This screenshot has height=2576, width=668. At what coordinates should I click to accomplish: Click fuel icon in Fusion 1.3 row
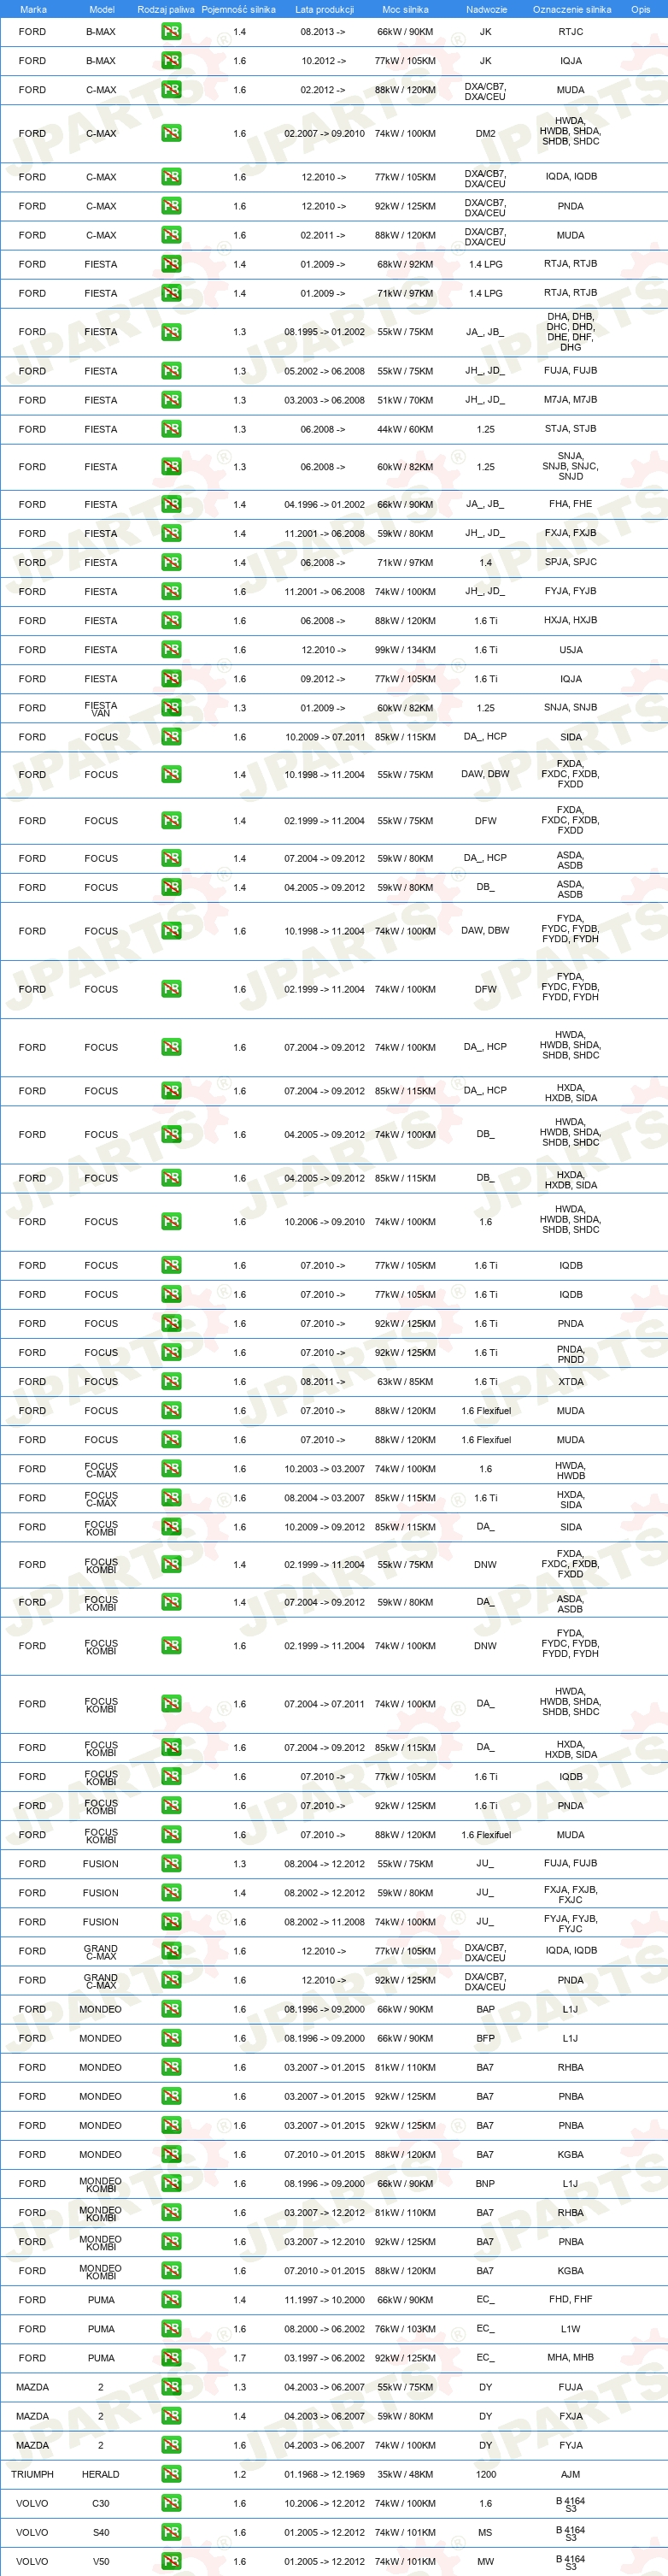[x=171, y=1864]
